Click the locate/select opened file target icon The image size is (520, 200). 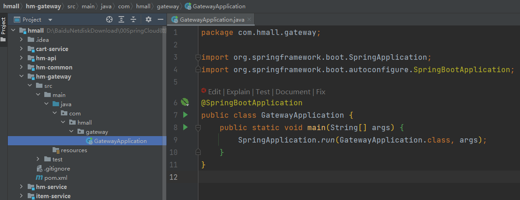tap(109, 19)
